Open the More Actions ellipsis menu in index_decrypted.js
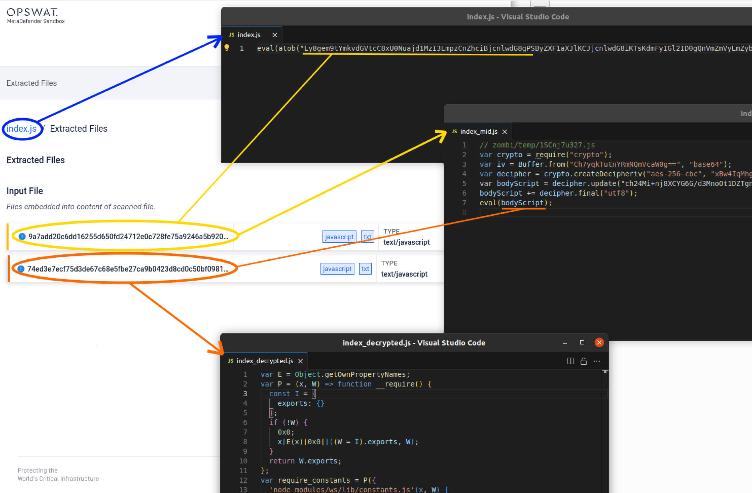 pos(597,361)
